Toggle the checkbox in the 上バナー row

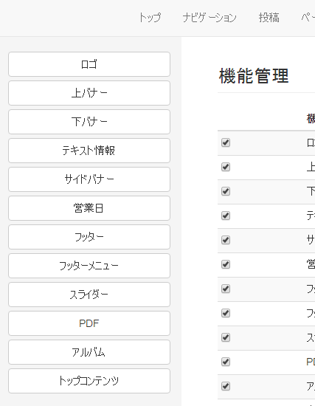226,167
